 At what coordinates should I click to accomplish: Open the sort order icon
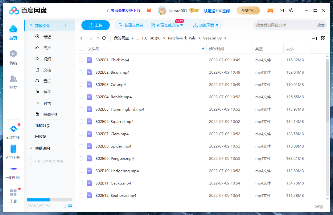(x=315, y=39)
